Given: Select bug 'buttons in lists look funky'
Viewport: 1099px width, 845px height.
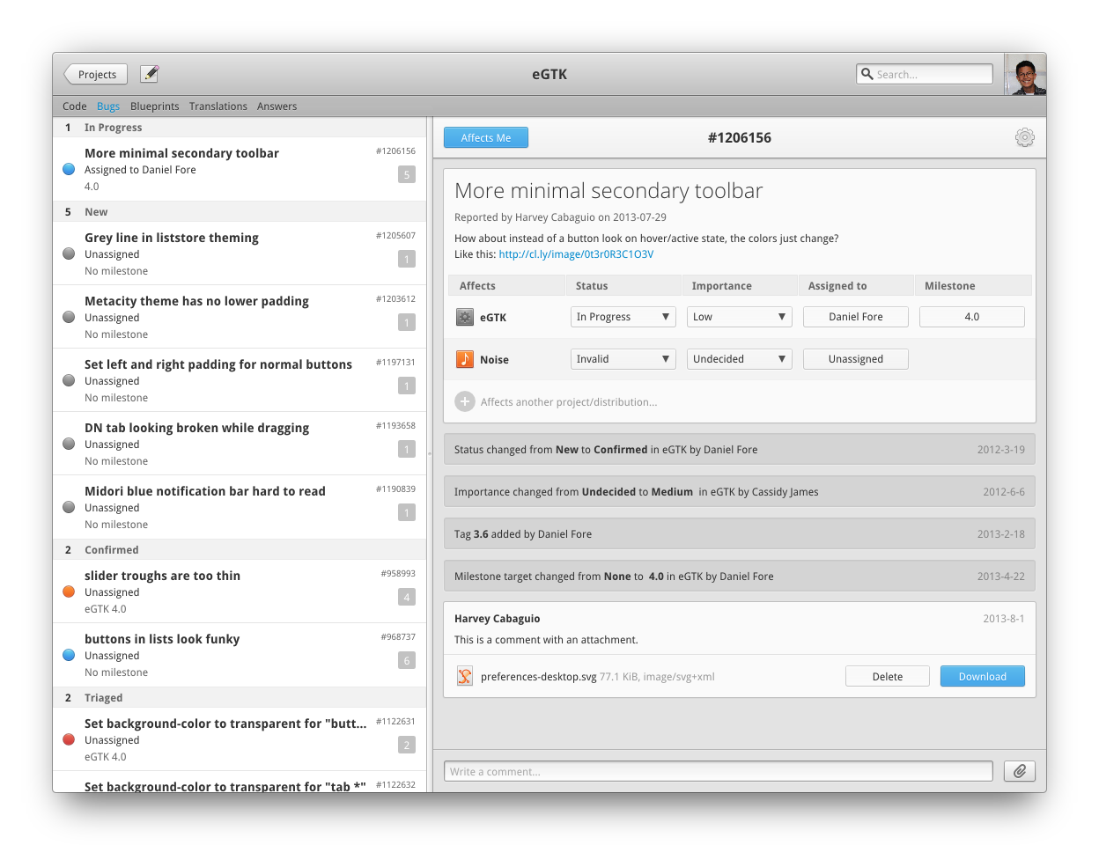Looking at the screenshot, I should point(240,655).
